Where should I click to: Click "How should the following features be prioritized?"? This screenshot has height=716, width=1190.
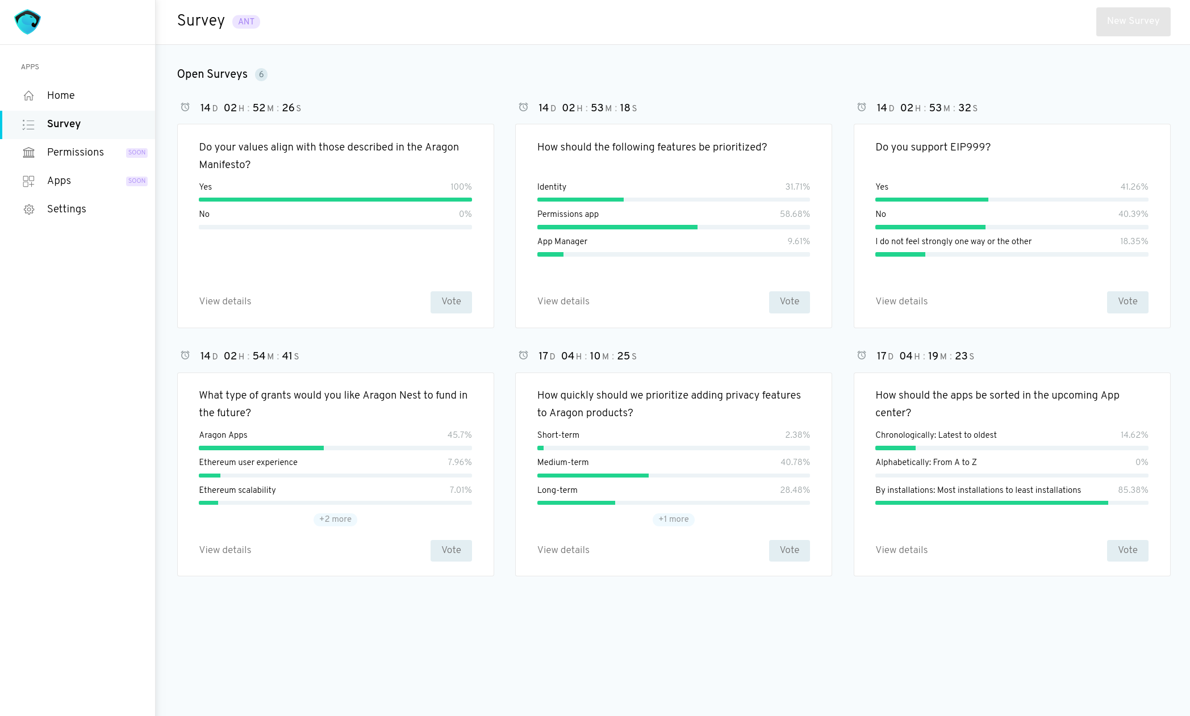click(652, 148)
